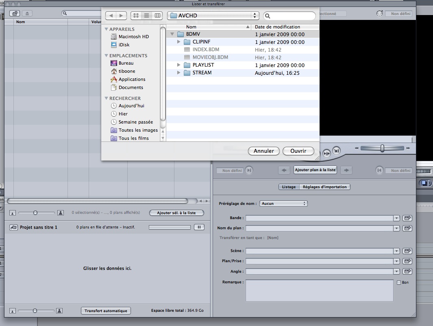
Task: Pause the transfer queue
Action: [x=199, y=227]
